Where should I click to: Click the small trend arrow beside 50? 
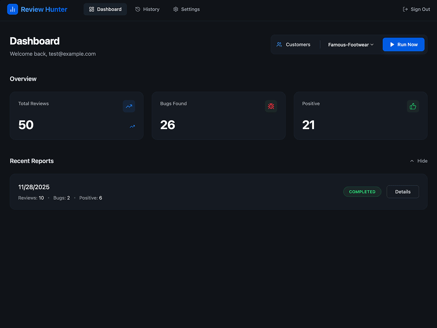[x=132, y=127]
